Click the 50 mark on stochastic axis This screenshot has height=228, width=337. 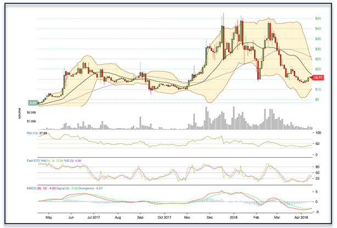point(317,173)
